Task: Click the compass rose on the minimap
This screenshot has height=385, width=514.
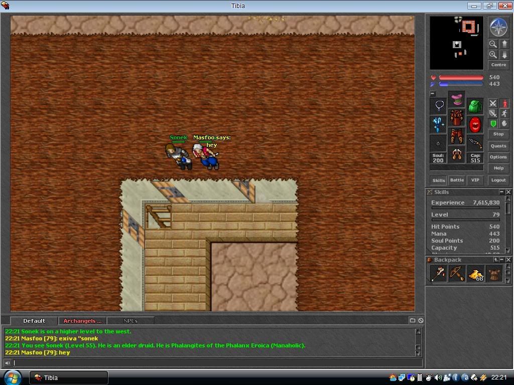Action: (498, 27)
